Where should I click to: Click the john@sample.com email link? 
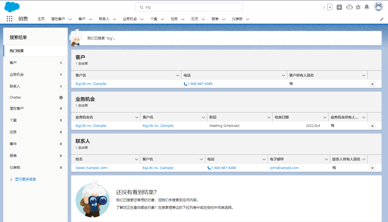284,168
